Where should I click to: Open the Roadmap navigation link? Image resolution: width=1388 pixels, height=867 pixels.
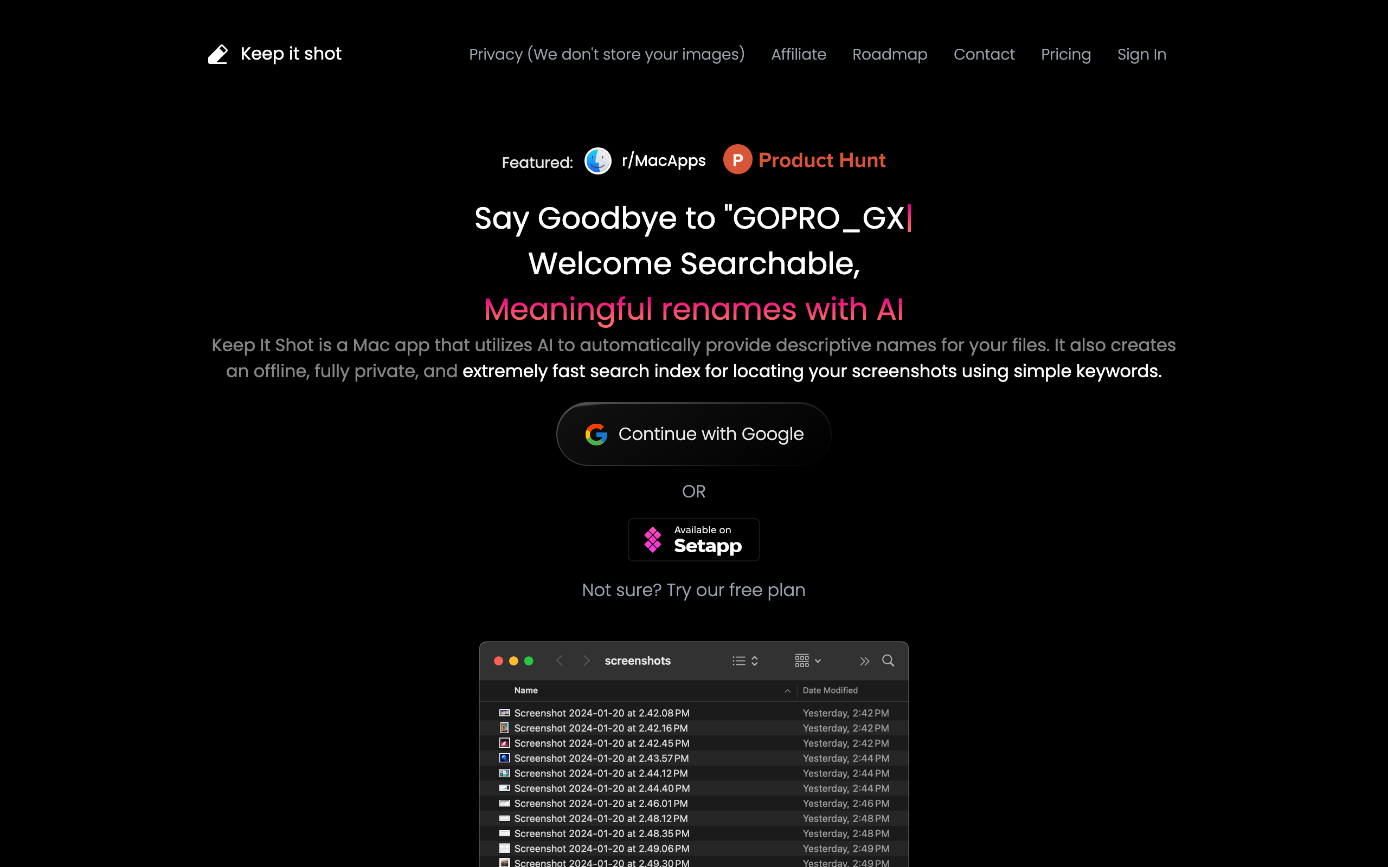point(889,55)
